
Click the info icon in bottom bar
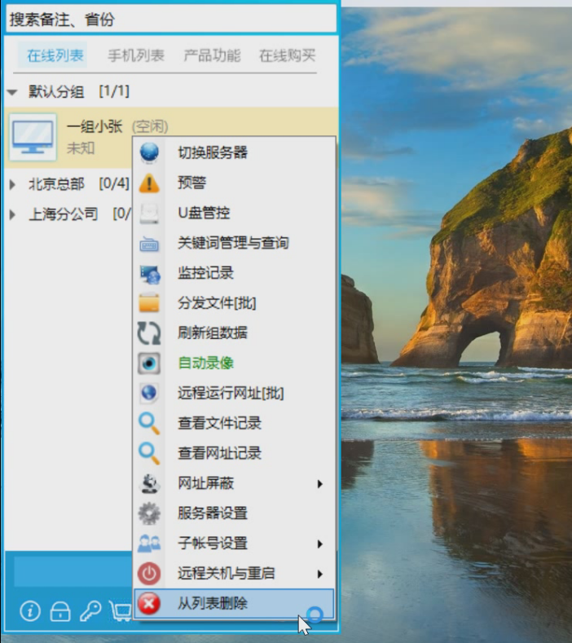30,612
